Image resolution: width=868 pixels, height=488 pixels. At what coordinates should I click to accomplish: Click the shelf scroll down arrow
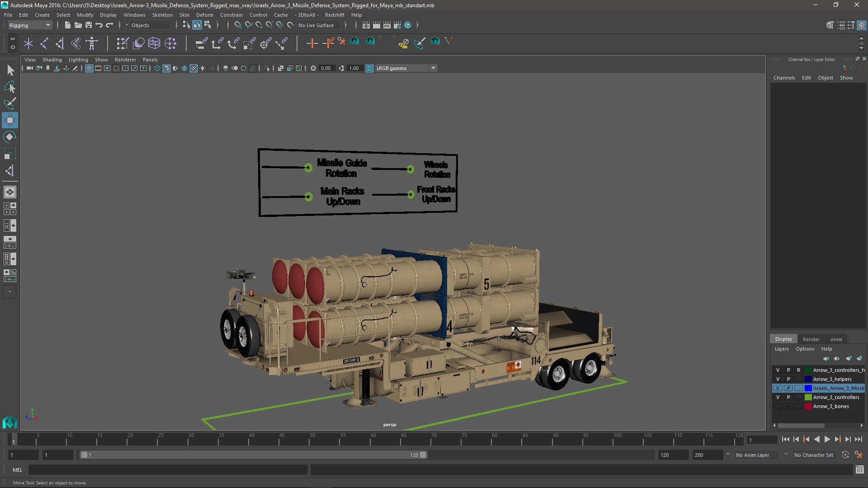[x=861, y=48]
